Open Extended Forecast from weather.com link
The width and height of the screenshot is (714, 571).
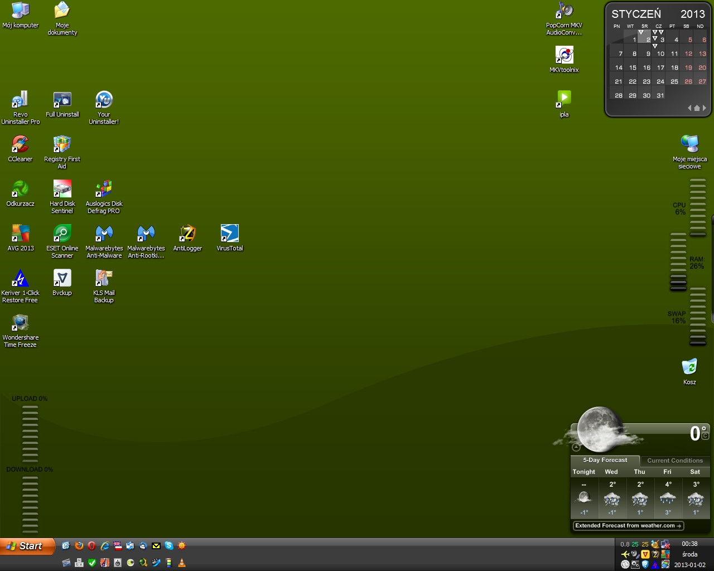(x=628, y=525)
